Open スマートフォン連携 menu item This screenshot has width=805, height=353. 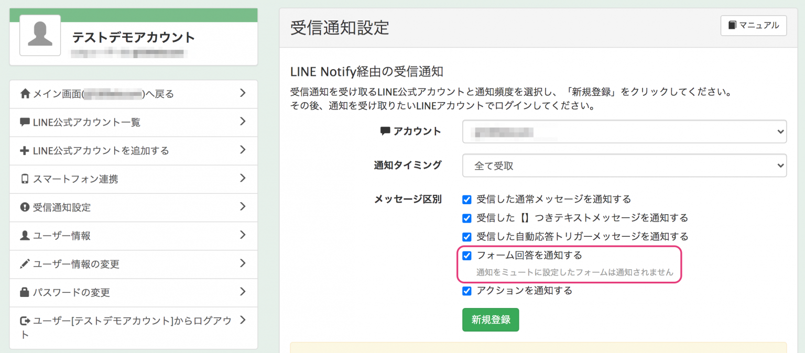[x=134, y=179]
